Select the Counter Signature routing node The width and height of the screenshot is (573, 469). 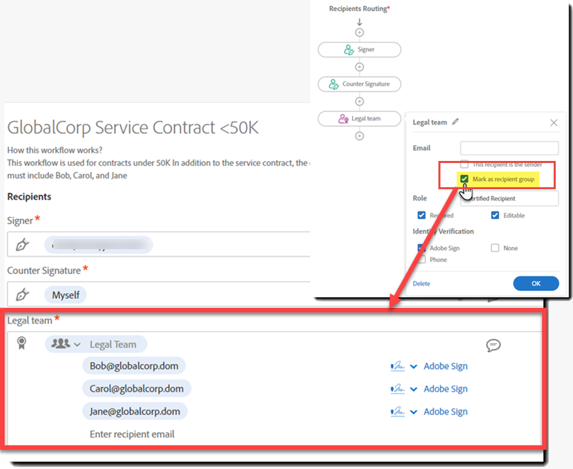360,84
